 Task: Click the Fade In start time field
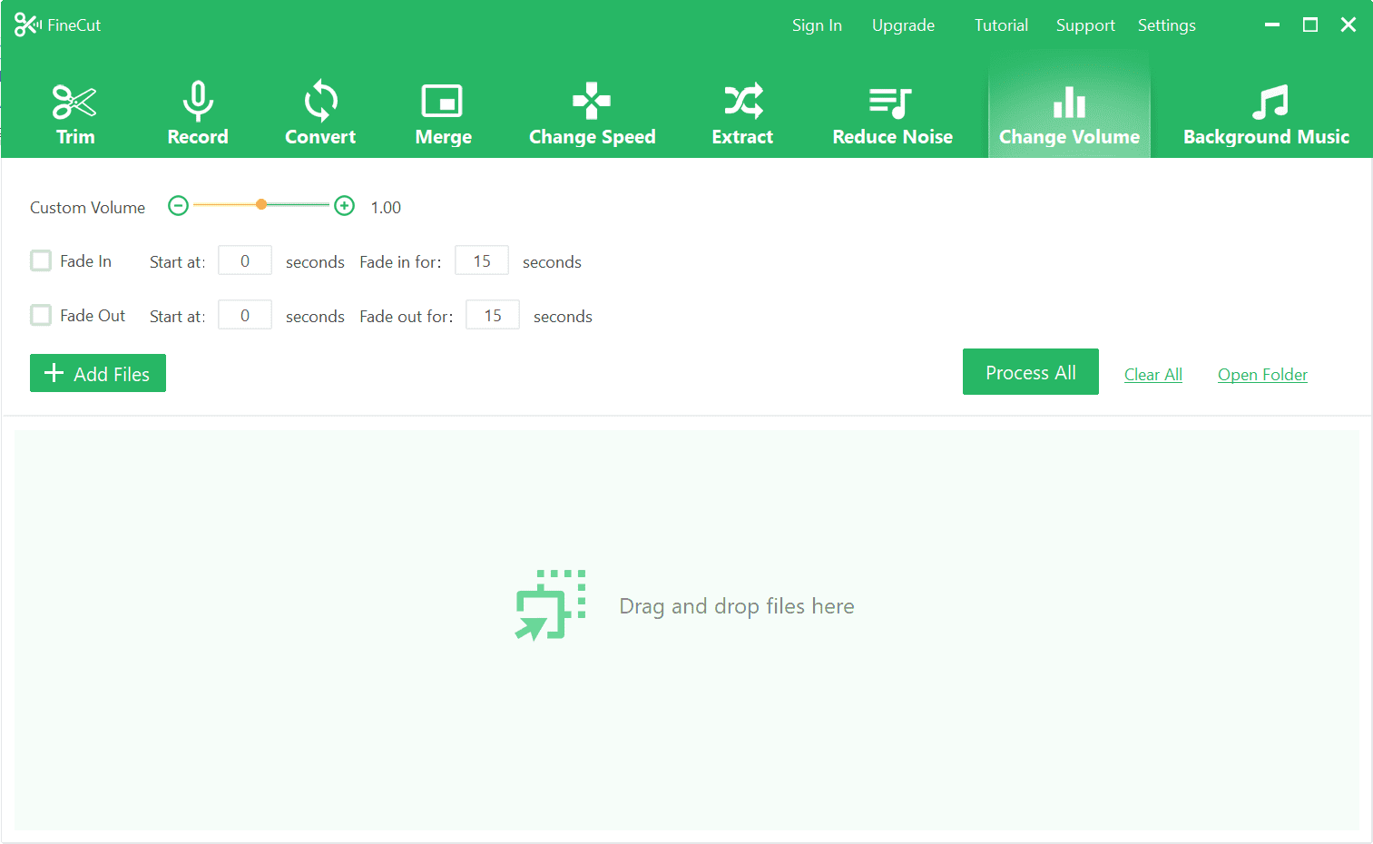tap(245, 261)
